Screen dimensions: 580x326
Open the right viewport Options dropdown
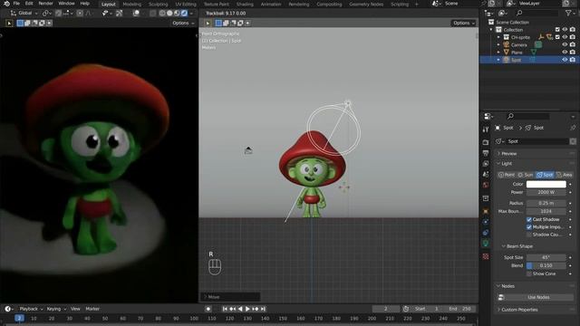(x=463, y=23)
